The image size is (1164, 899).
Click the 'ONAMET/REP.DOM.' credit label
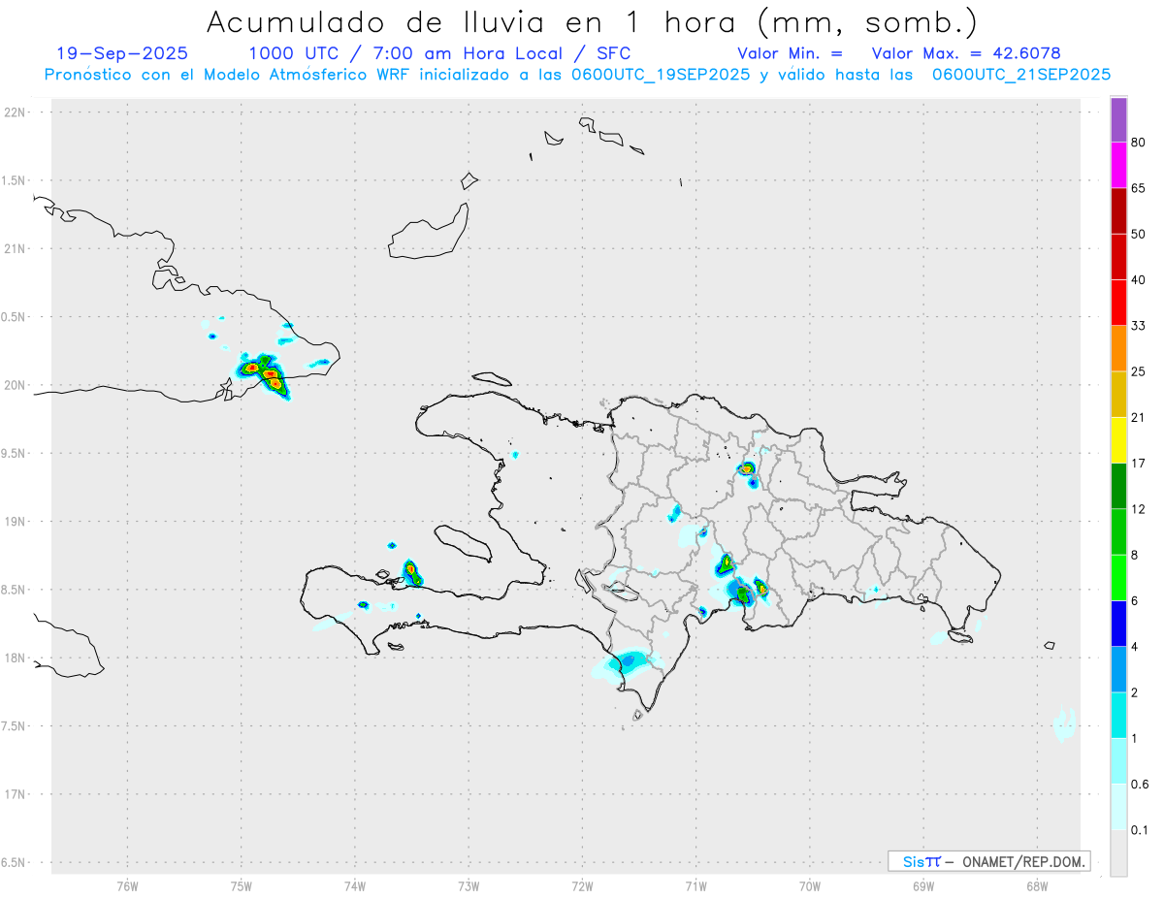coord(1022,861)
